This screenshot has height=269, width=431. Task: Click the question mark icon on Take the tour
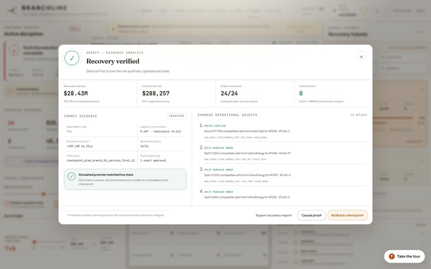[391, 256]
